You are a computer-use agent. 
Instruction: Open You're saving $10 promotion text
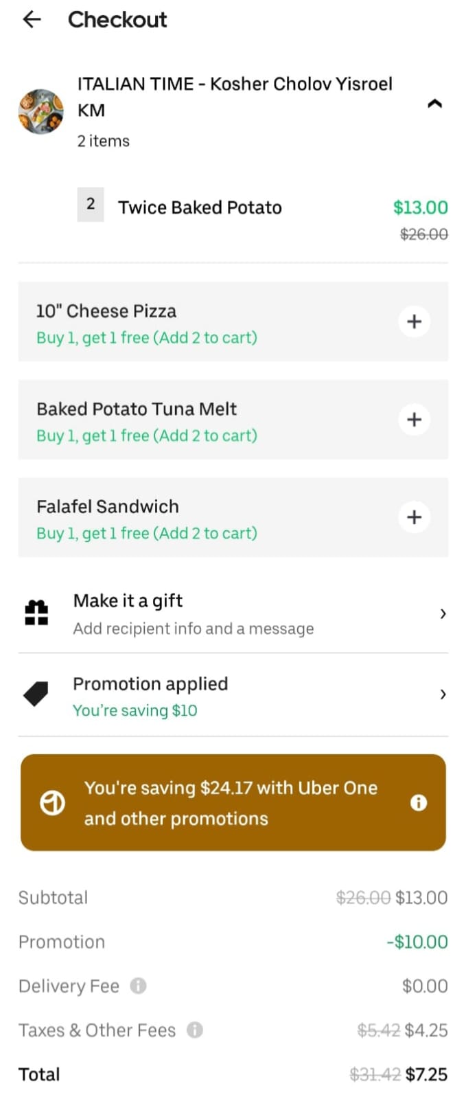(135, 710)
